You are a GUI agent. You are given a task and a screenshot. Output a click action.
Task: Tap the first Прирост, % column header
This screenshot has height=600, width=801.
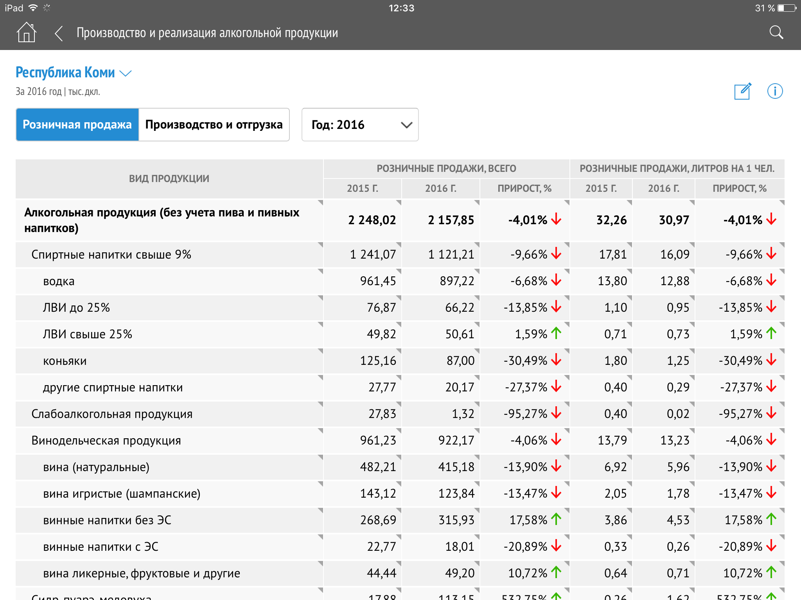pyautogui.click(x=524, y=189)
